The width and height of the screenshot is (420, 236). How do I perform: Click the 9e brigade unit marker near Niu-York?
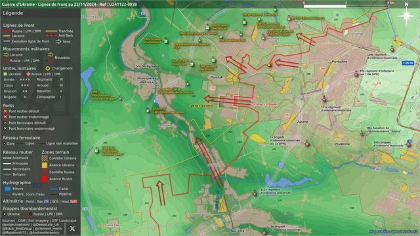[264, 233]
